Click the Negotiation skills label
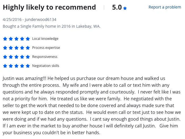Image resolution: width=185 pixels, height=139 pixels. (46, 66)
